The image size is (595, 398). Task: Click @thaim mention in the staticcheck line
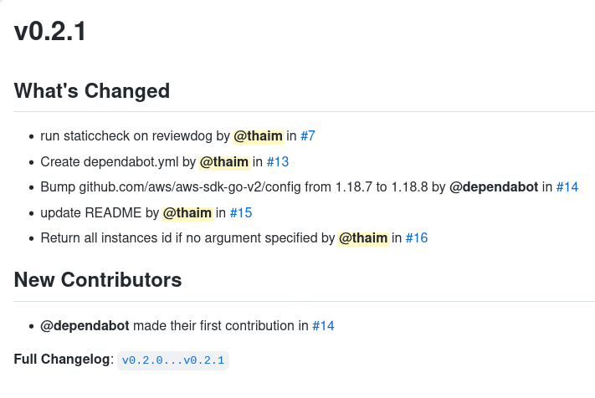[259, 136]
